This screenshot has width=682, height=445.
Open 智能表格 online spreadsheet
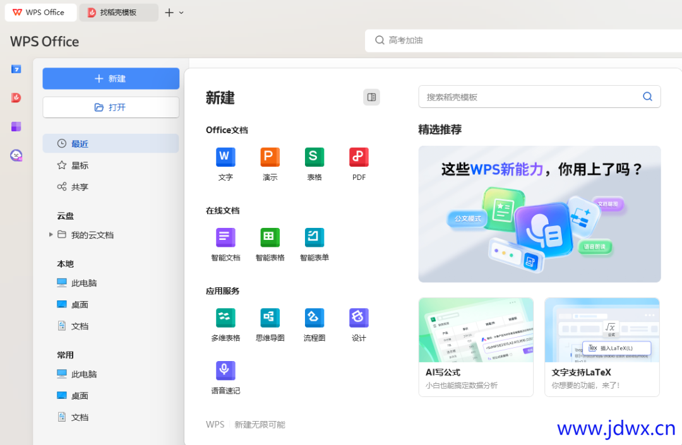click(x=270, y=244)
